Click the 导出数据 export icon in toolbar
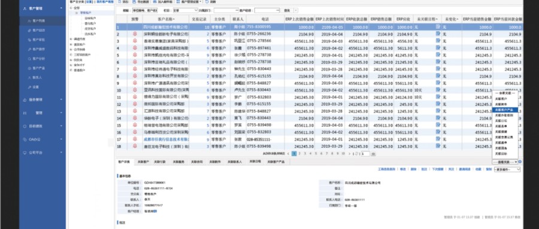 [134, 2]
